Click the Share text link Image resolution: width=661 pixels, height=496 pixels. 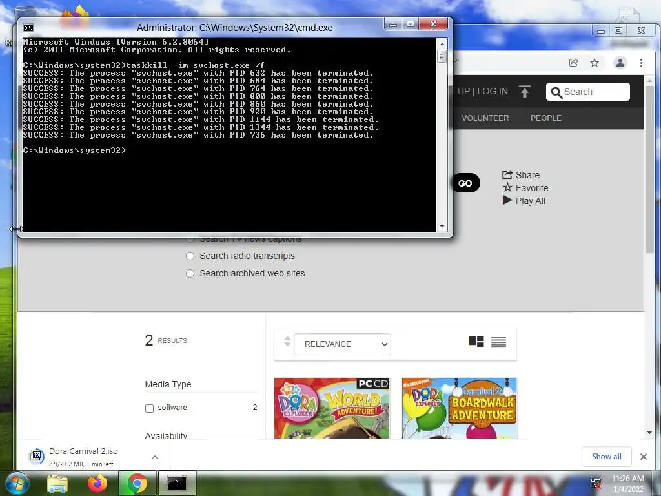pos(527,175)
